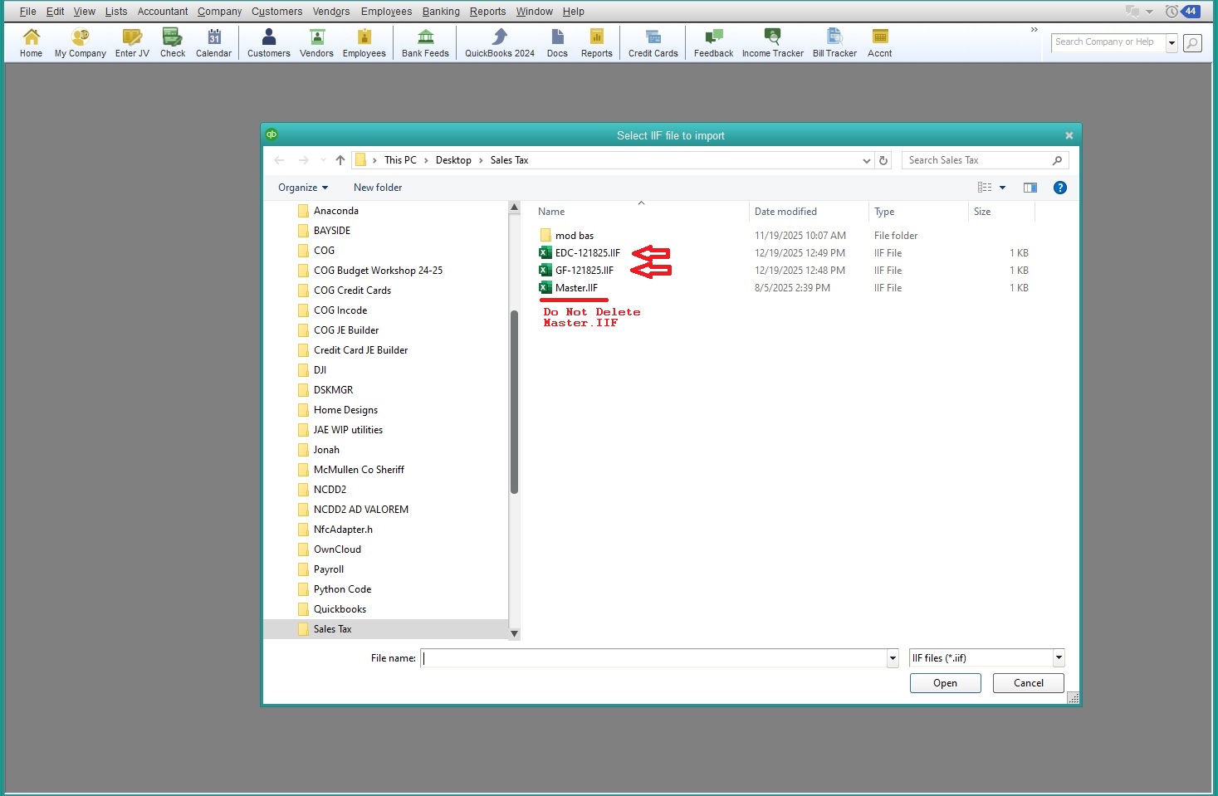Click inside the File name field

656,657
